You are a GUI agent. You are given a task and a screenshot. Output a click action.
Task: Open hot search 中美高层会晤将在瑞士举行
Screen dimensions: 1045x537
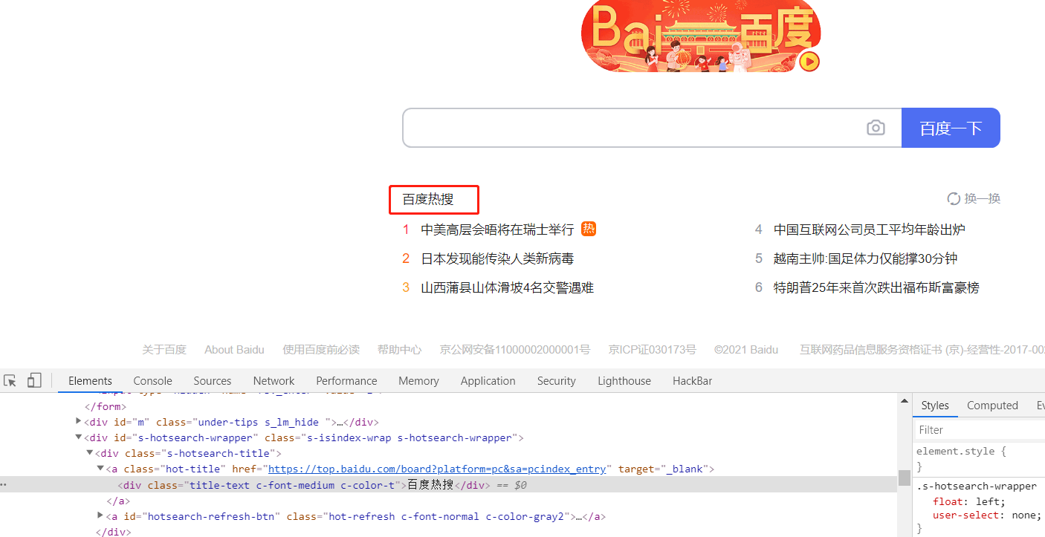[497, 230]
